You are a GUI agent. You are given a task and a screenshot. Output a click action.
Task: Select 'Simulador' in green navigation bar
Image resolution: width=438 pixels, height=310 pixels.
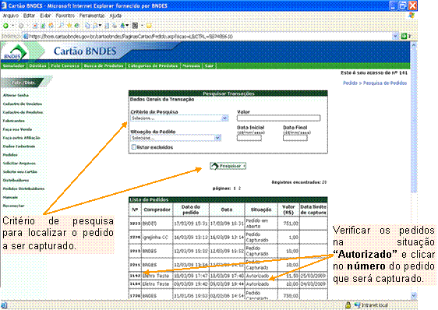pyautogui.click(x=14, y=66)
